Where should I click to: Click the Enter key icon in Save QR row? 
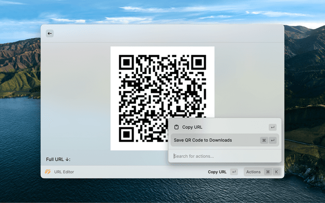point(273,141)
